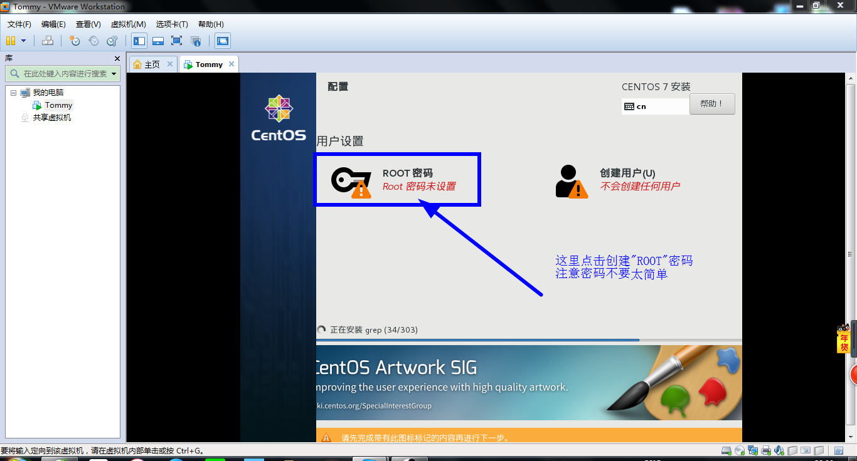
Task: Close the 库 library panel
Action: click(117, 58)
